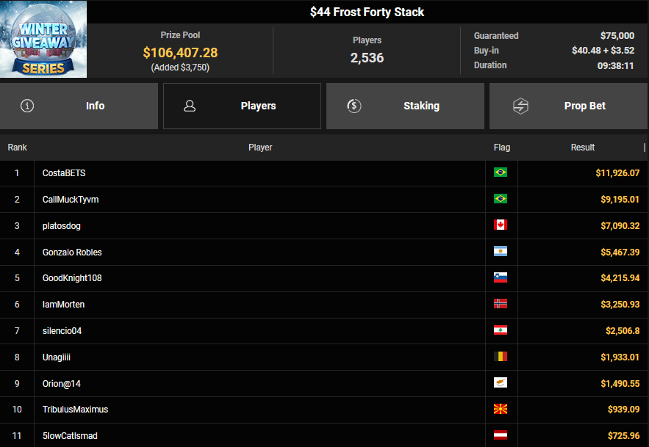Sort by the Rank column header

pyautogui.click(x=17, y=148)
